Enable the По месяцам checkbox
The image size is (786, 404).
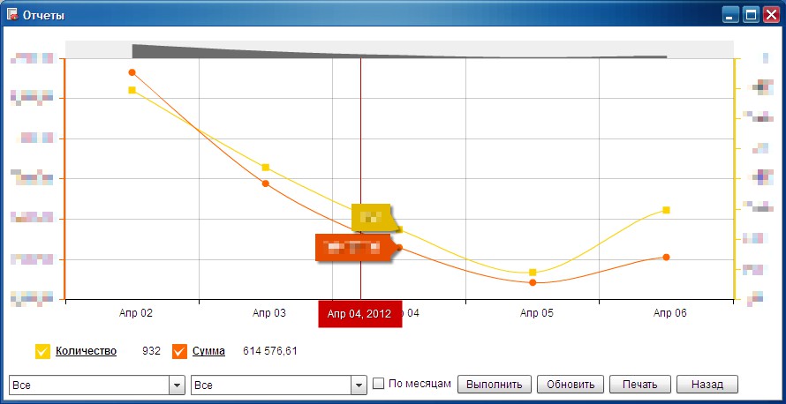pyautogui.click(x=379, y=384)
